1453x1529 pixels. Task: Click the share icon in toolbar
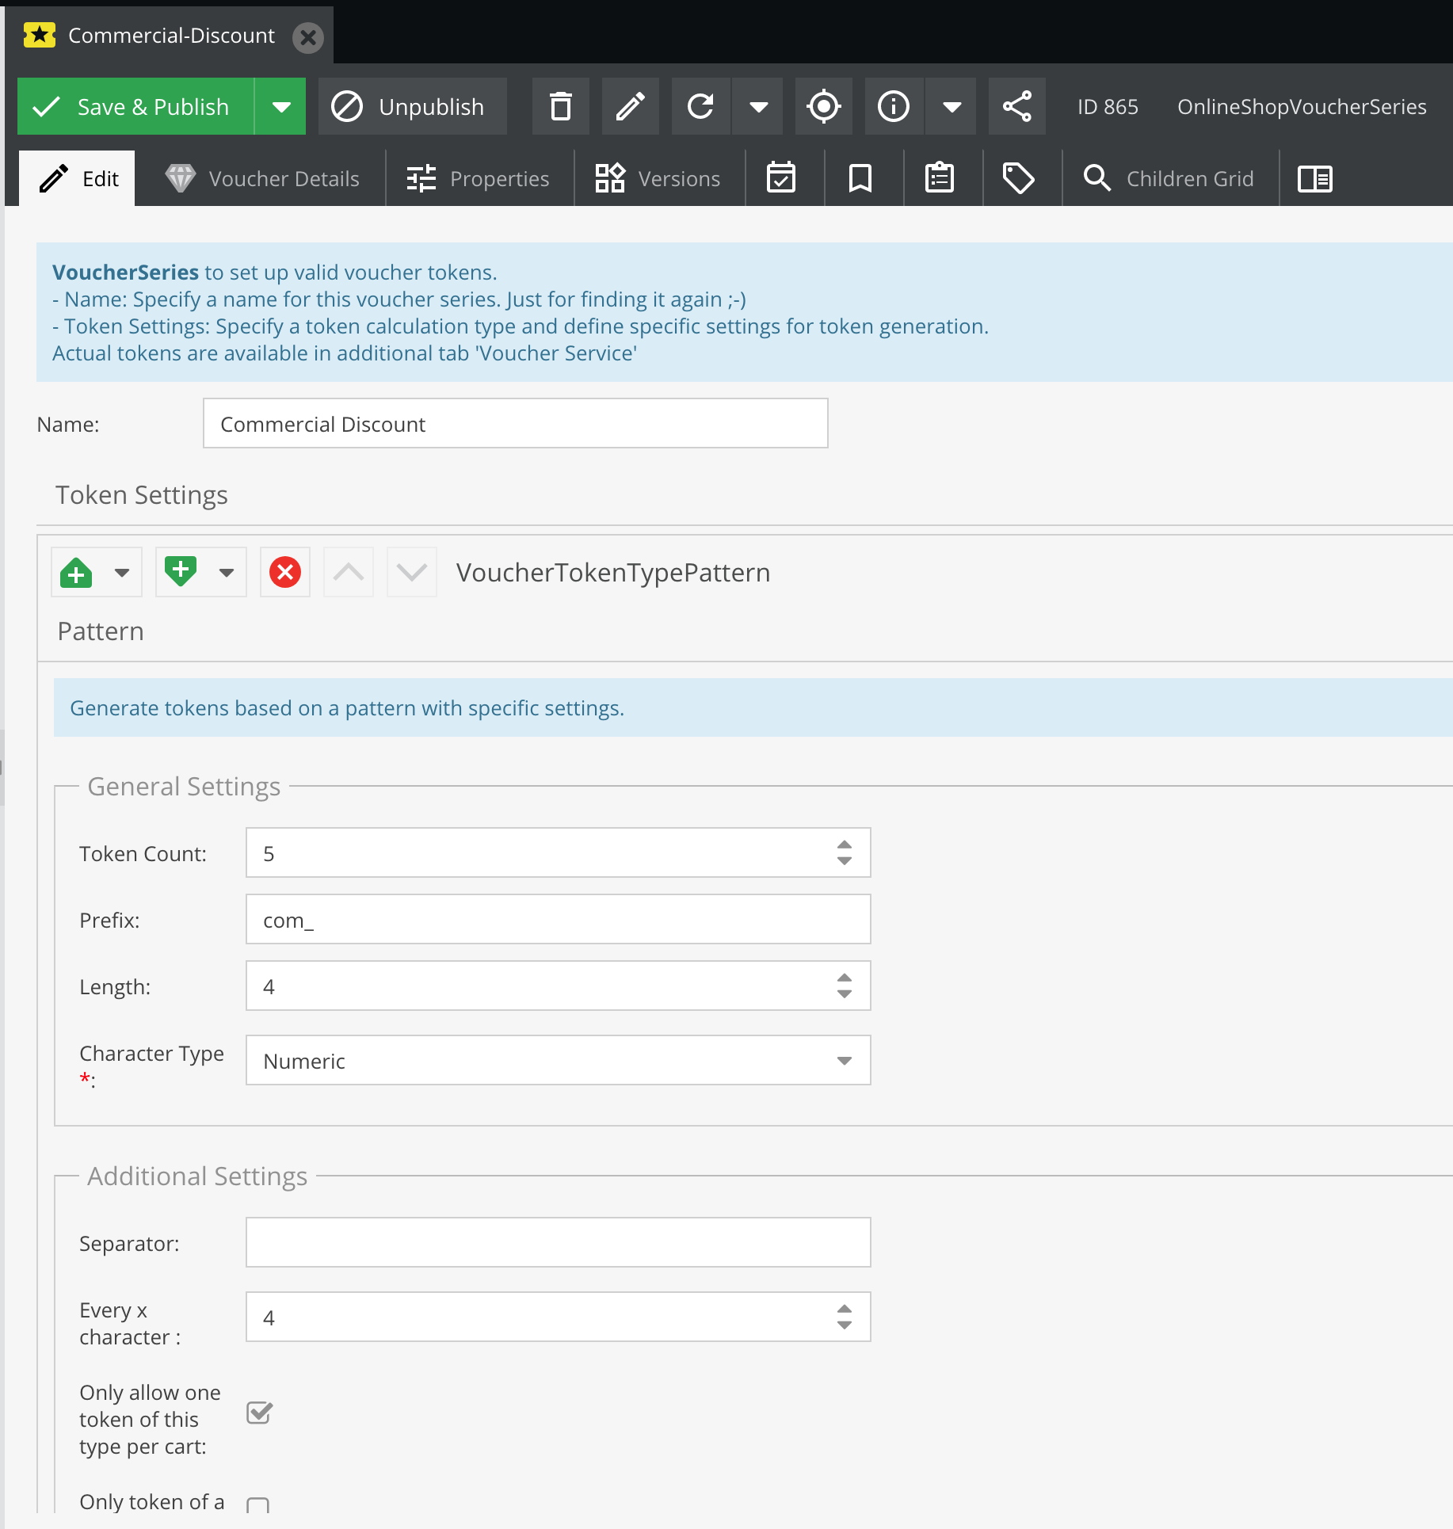1016,106
